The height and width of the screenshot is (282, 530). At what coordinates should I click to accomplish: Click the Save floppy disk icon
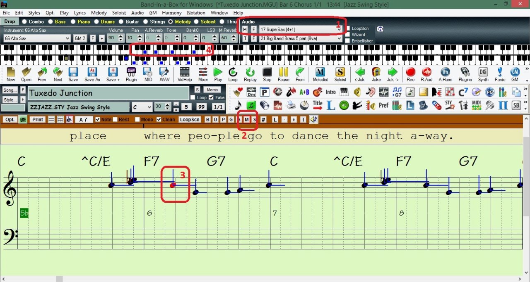tap(73, 74)
